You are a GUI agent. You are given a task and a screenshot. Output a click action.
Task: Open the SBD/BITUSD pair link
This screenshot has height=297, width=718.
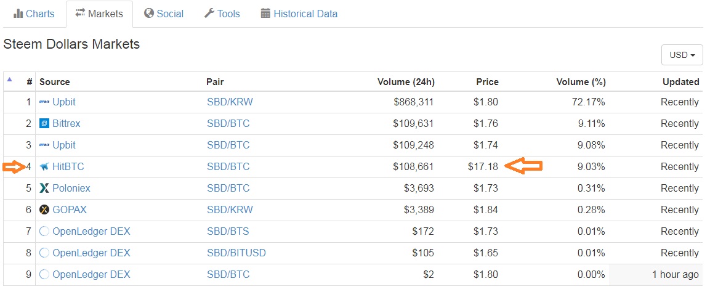[236, 253]
